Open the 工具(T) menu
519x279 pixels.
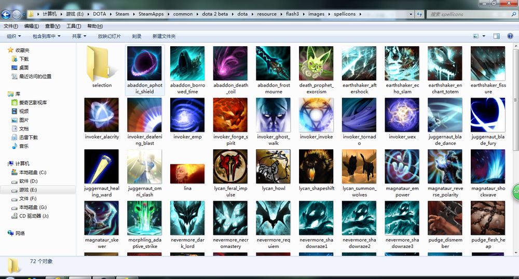74,26
